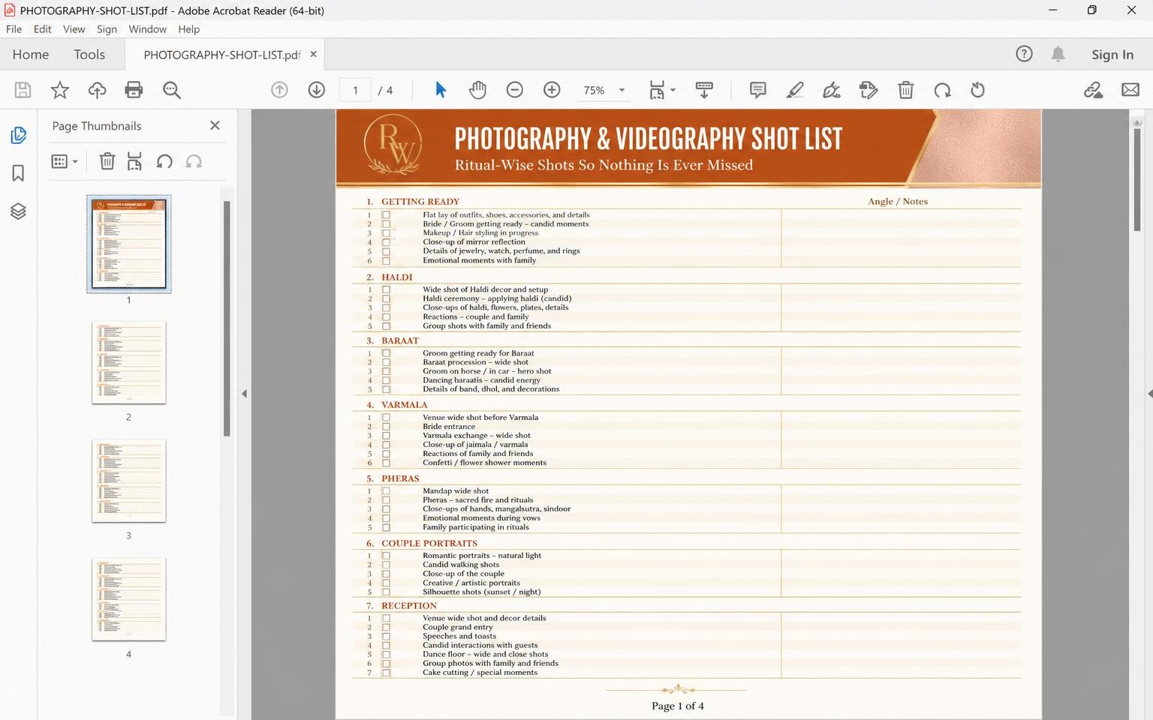Save file using the floppy disk icon
Viewport: 1153px width, 720px height.
tap(23, 90)
